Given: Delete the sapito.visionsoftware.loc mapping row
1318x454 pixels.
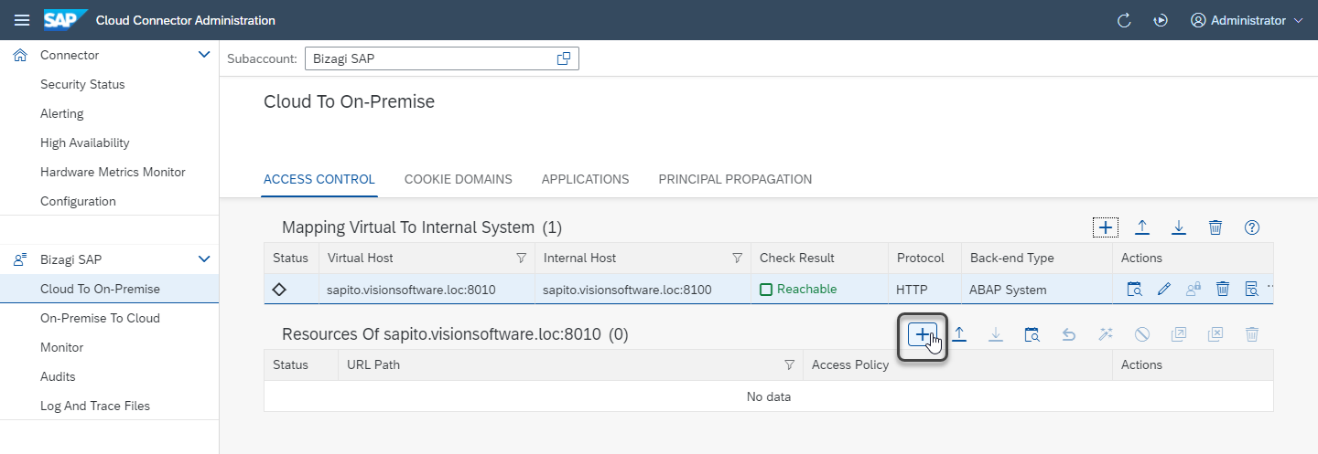Looking at the screenshot, I should pos(1222,290).
